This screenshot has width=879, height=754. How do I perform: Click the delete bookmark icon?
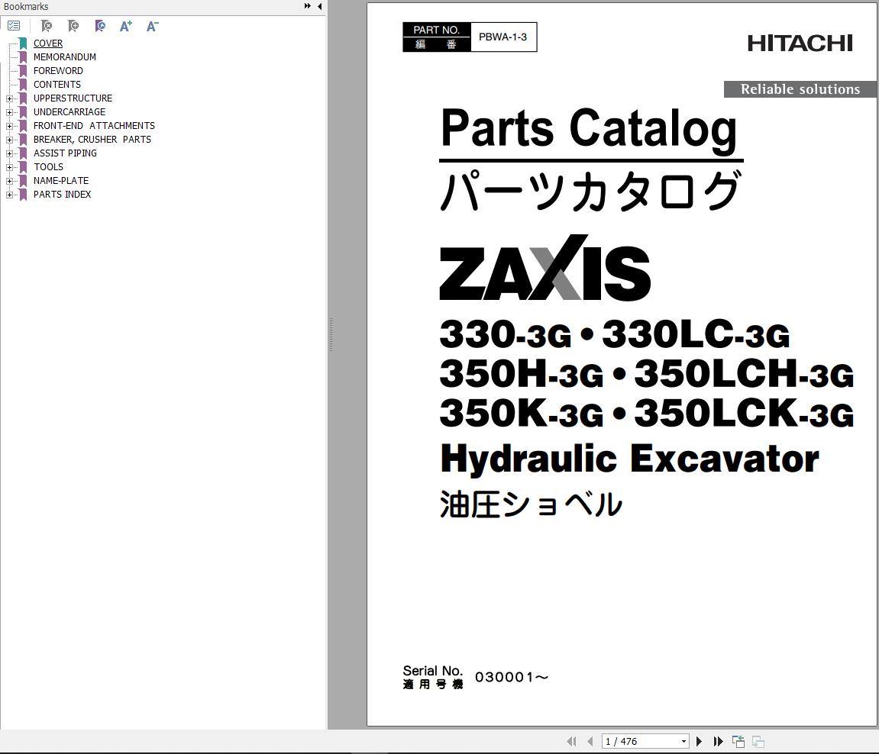47,26
